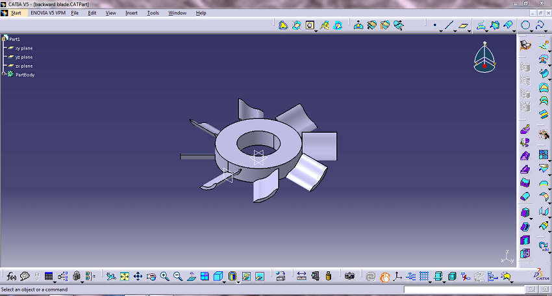Open the isometric view cube dropdown arrow
The width and height of the screenshot is (552, 296).
click(224, 282)
